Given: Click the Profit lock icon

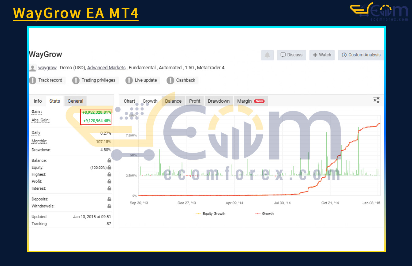Looking at the screenshot, I should tap(109, 181).
